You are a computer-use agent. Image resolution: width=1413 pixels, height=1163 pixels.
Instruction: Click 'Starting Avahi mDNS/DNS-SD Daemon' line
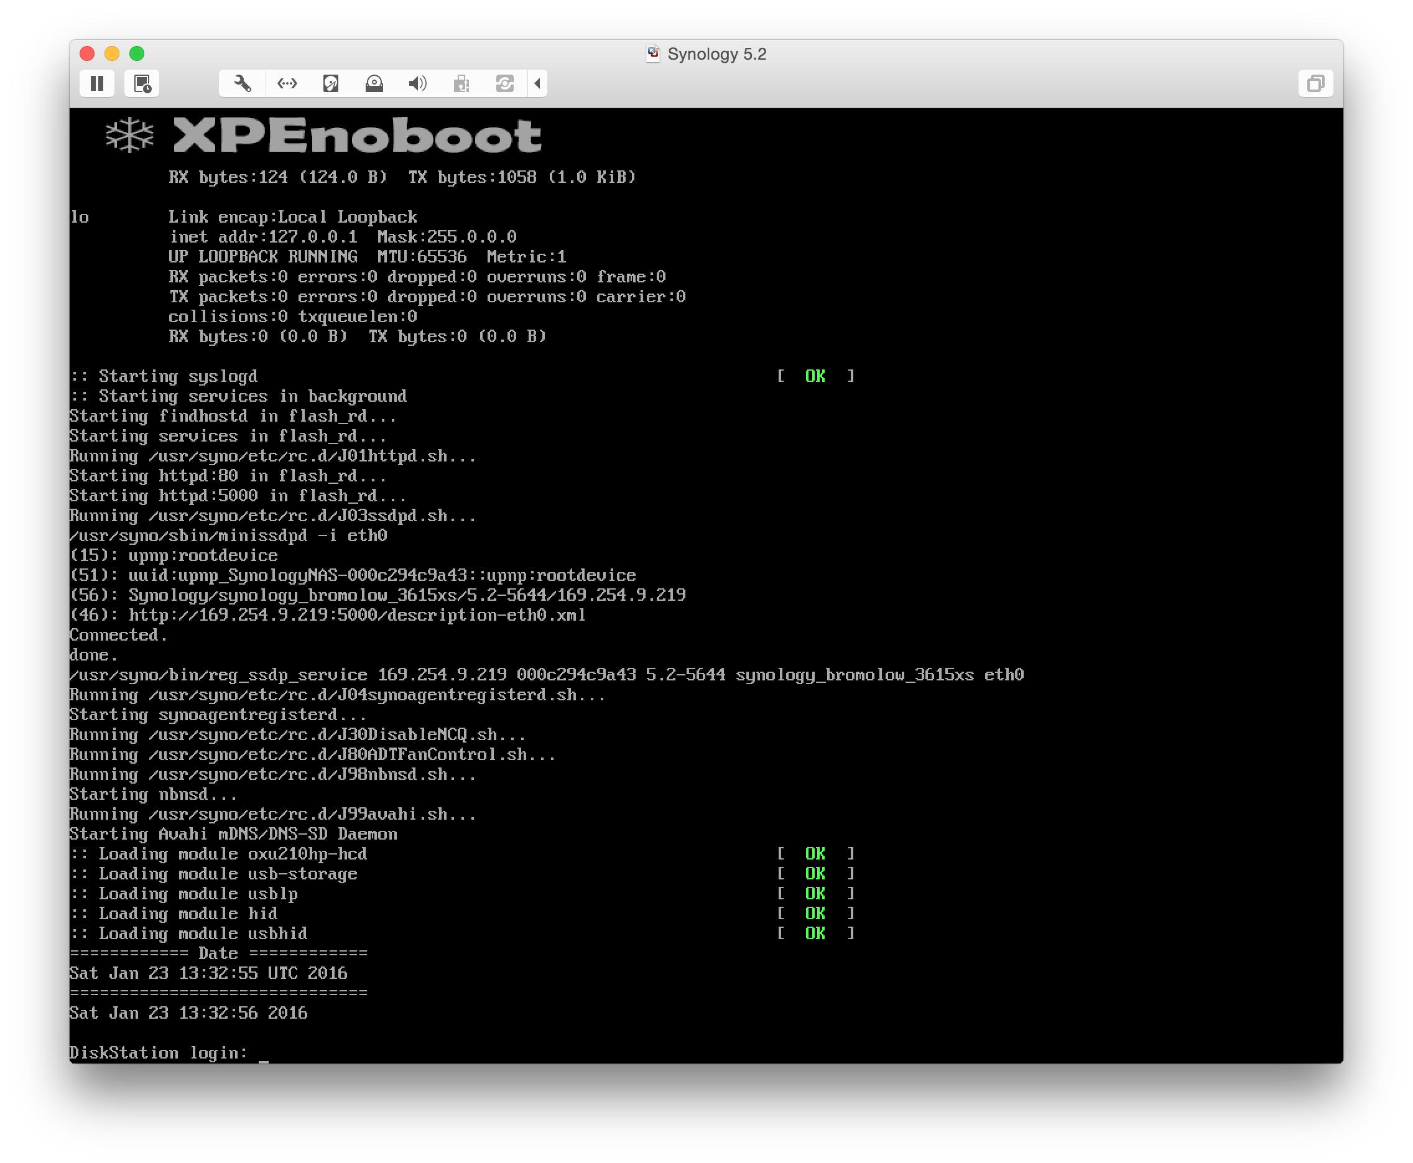234,834
